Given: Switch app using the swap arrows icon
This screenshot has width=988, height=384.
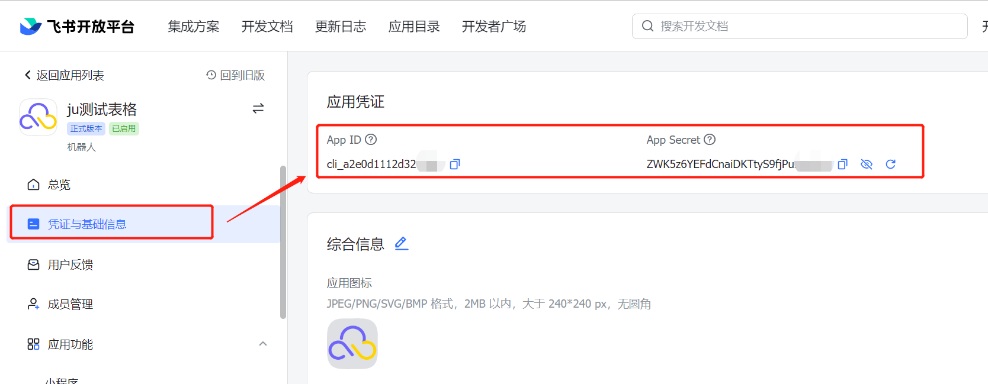Looking at the screenshot, I should click(258, 108).
